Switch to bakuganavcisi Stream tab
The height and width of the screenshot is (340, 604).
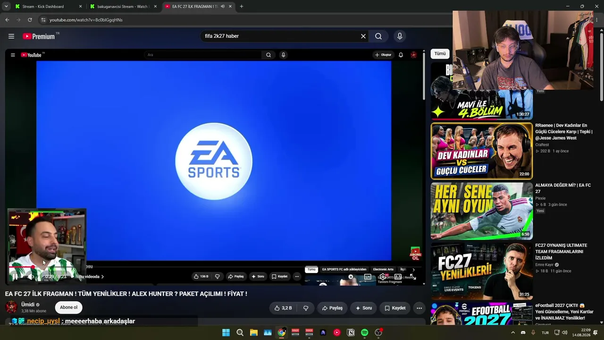(123, 7)
